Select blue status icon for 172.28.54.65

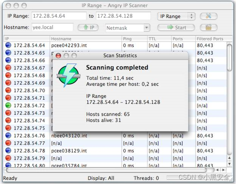(x=8, y=53)
